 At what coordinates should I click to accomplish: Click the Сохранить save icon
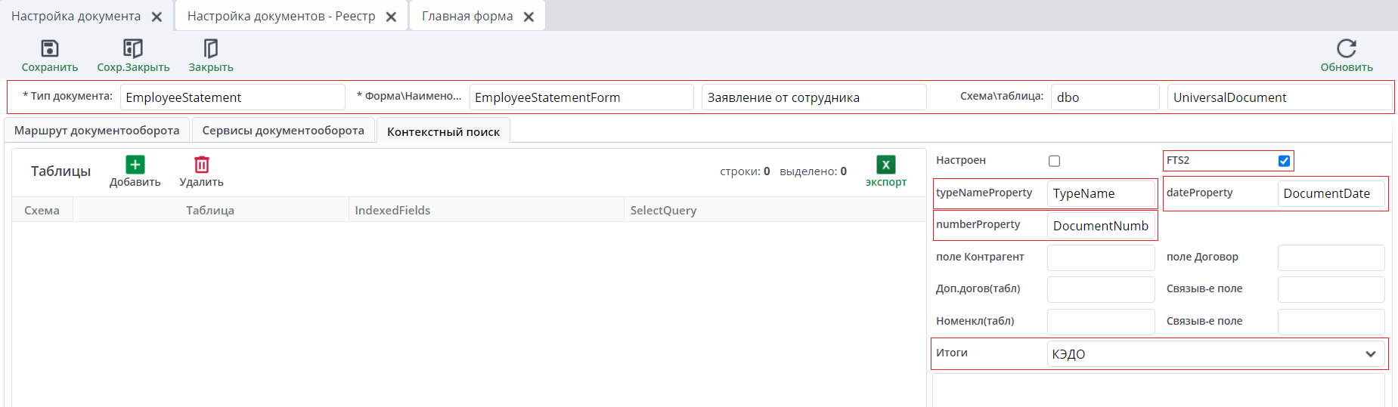pyautogui.click(x=50, y=49)
